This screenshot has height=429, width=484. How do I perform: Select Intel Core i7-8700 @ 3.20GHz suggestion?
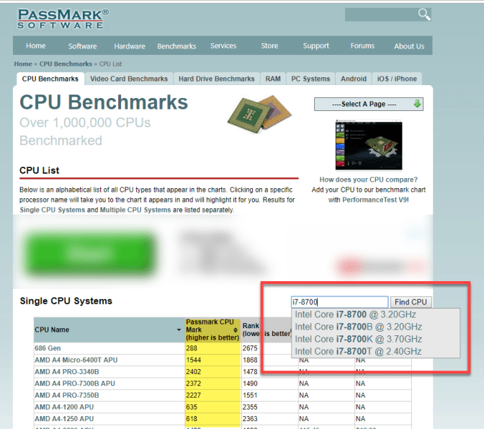[x=355, y=314]
